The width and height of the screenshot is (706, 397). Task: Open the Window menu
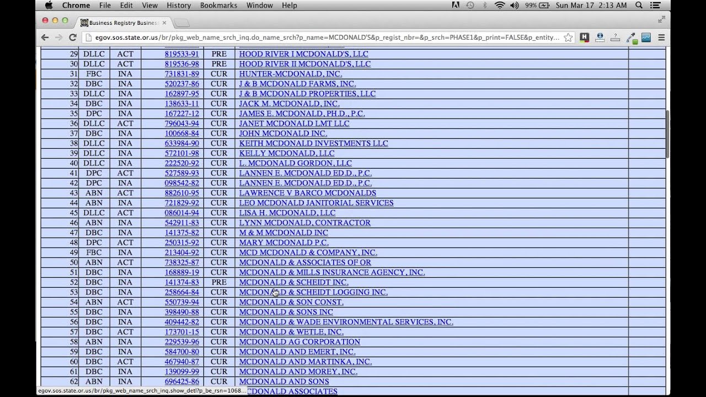coord(259,5)
